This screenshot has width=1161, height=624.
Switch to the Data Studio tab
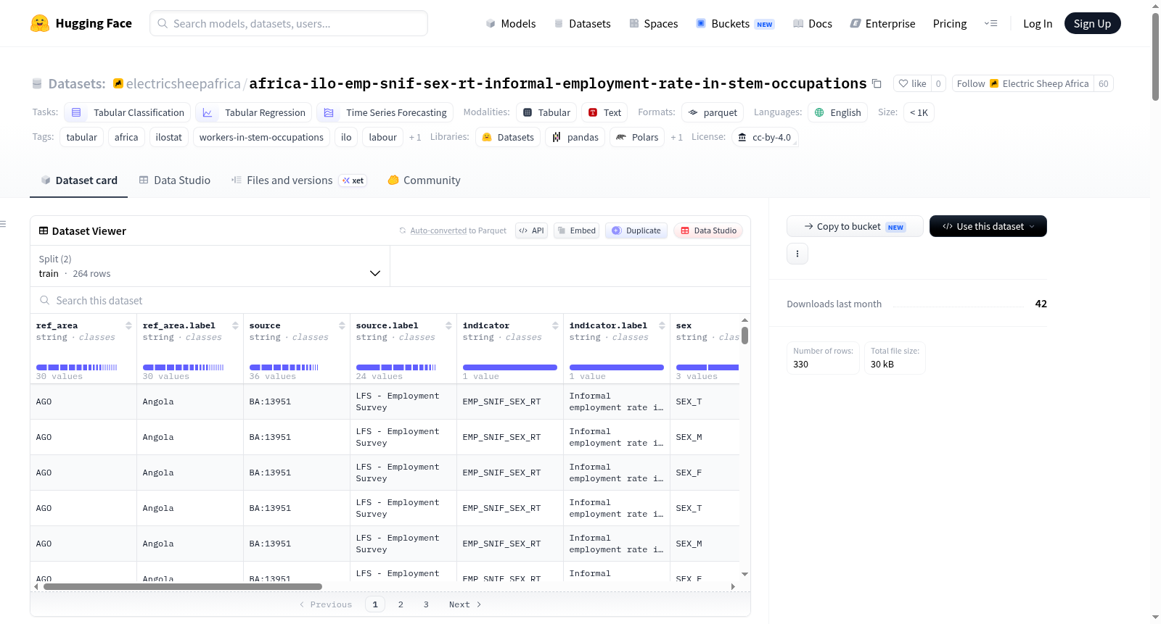pyautogui.click(x=175, y=180)
